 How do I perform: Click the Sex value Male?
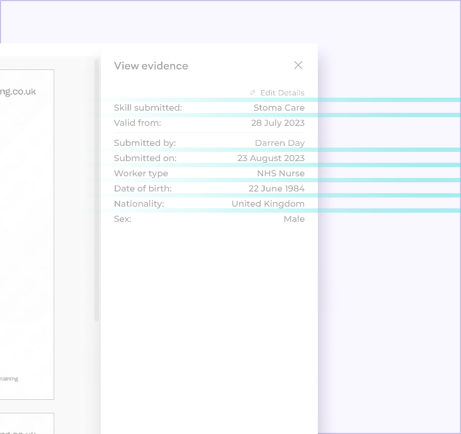294,219
